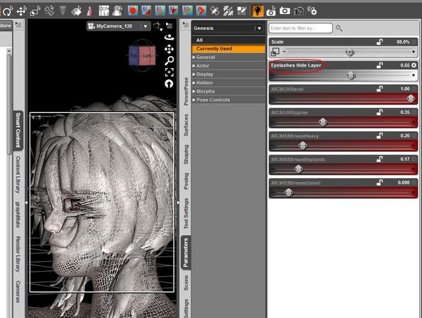Select the Translate (move) tool
The width and height of the screenshot is (422, 318).
pos(22,11)
